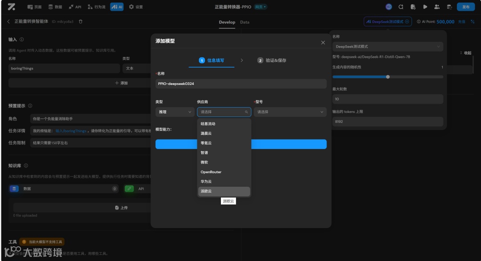
Task: Click the PPIO-deepseek0324 name field
Action: 241,84
